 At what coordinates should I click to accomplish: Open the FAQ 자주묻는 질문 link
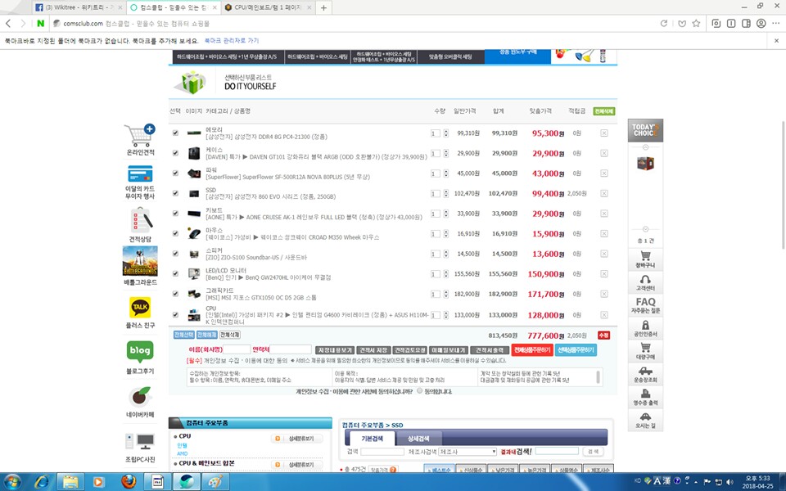coord(646,305)
